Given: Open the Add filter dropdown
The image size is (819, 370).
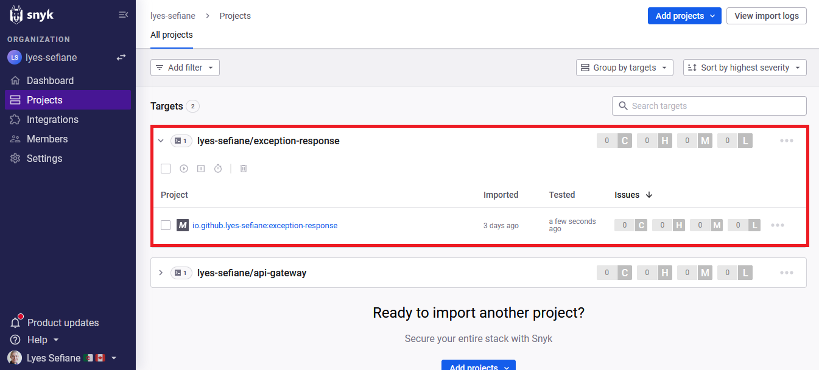Looking at the screenshot, I should click(x=185, y=68).
